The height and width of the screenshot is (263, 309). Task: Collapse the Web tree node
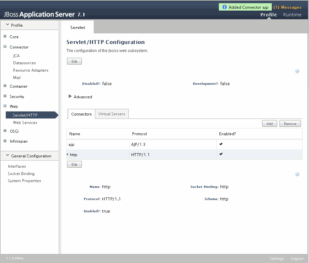coord(5,106)
